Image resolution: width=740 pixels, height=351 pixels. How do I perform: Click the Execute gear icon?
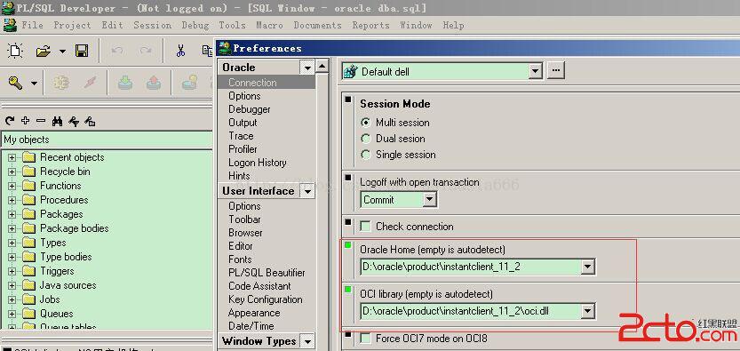click(x=61, y=84)
